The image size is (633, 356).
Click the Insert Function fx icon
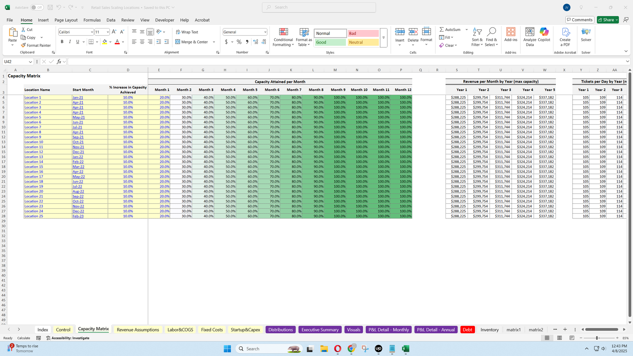click(x=59, y=62)
